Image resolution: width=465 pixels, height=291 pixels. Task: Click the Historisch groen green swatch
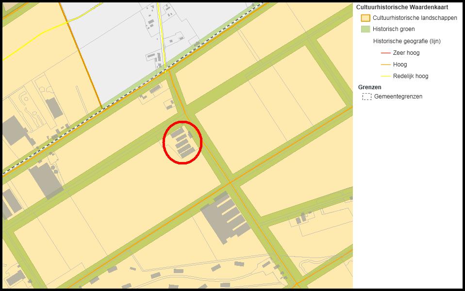coord(365,29)
